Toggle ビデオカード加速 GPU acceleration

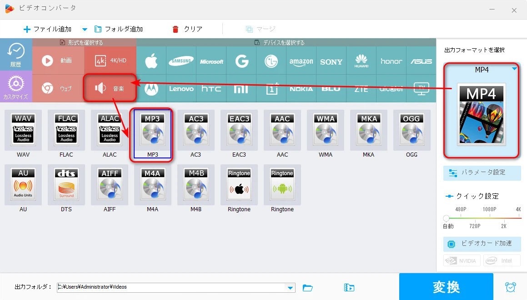tap(482, 244)
